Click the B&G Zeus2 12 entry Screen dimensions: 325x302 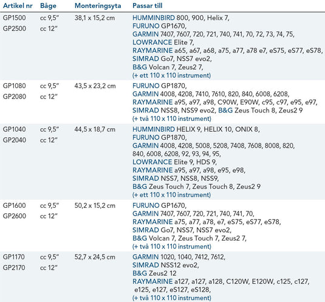[x=154, y=273]
